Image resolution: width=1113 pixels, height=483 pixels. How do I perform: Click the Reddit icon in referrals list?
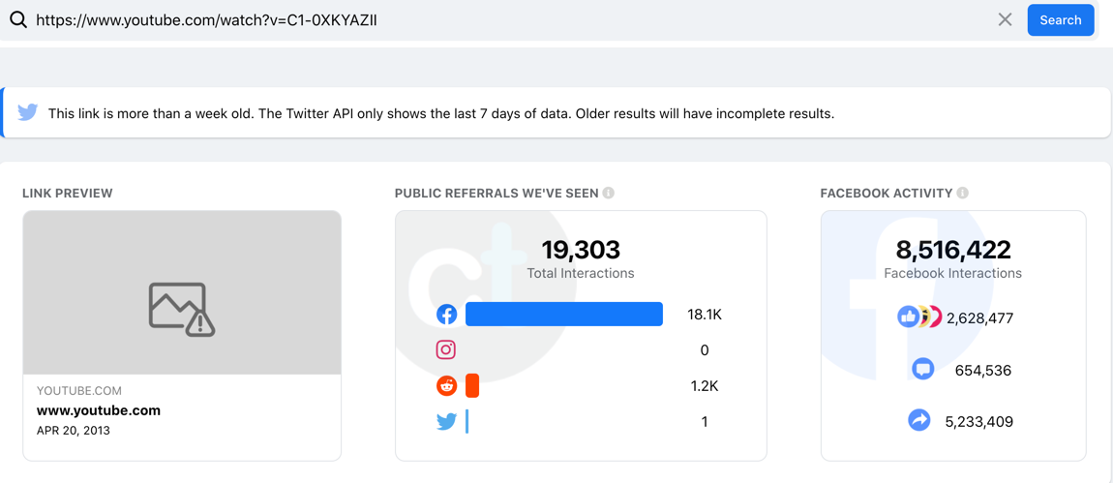[x=446, y=386]
